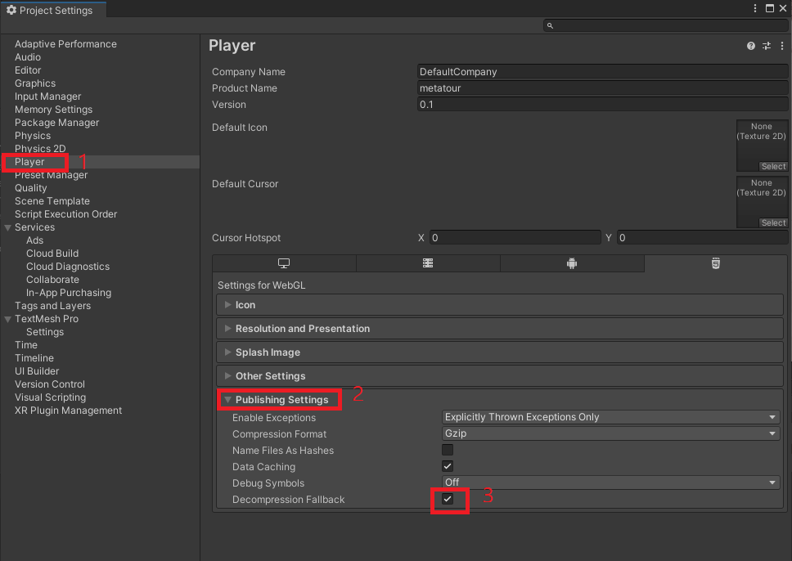Image resolution: width=792 pixels, height=561 pixels.
Task: Focus the settings search field
Action: click(x=666, y=25)
